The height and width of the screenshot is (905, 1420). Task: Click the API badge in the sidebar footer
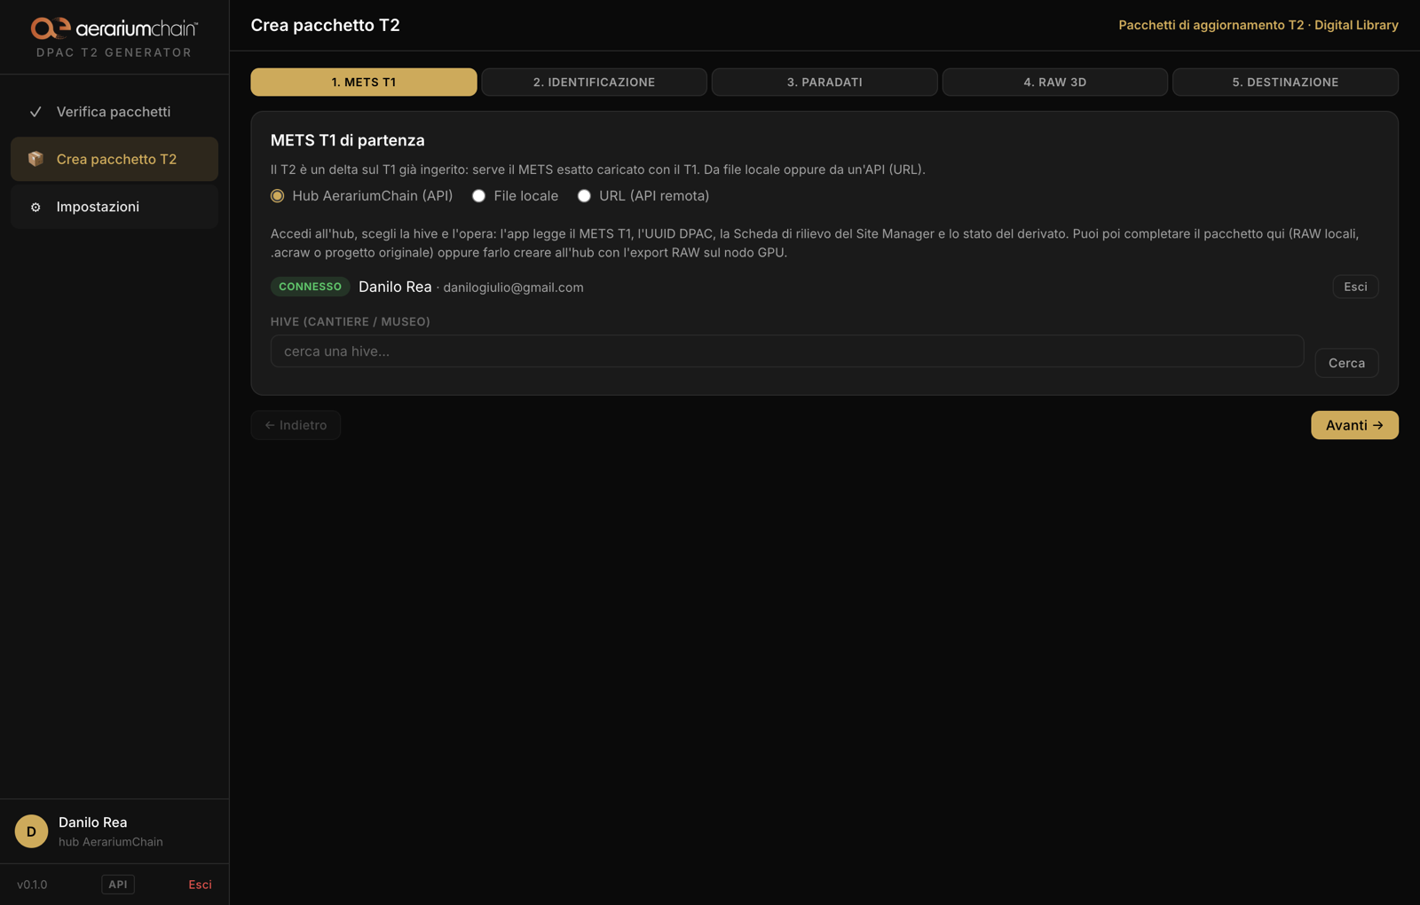point(118,885)
